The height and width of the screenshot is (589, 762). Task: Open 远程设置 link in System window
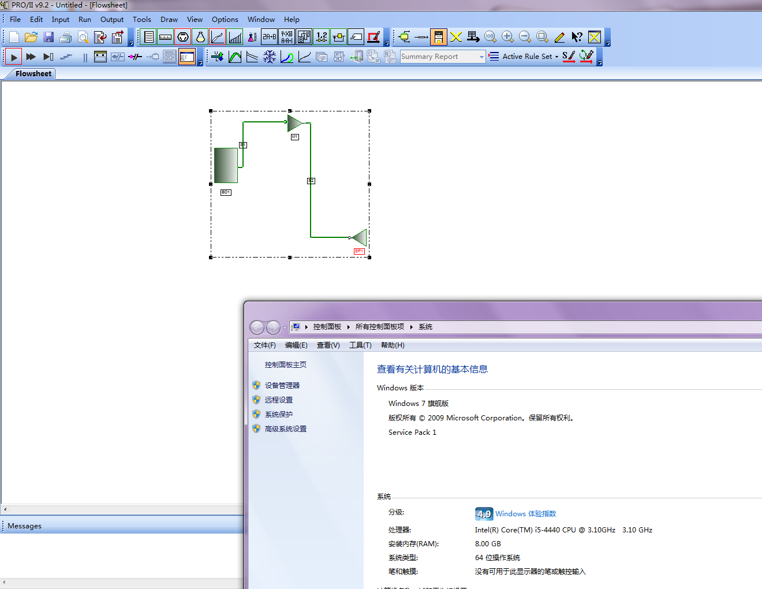tap(279, 400)
